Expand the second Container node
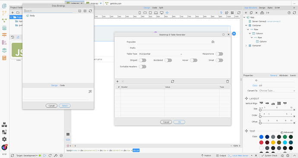Image resolution: width=298 pixels, height=158 pixels. point(246,46)
